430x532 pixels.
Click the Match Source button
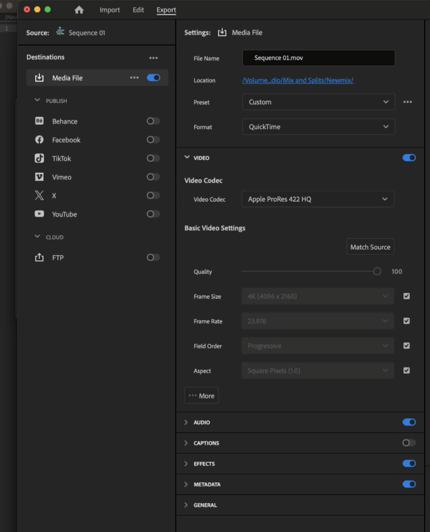click(x=370, y=247)
